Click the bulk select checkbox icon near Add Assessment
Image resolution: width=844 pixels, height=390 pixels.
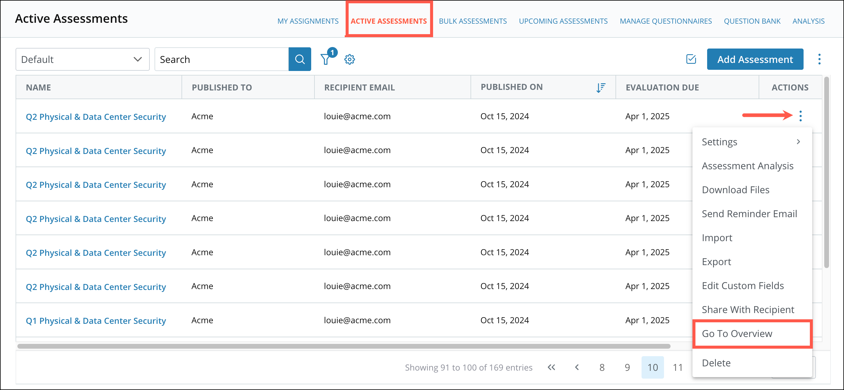(691, 59)
